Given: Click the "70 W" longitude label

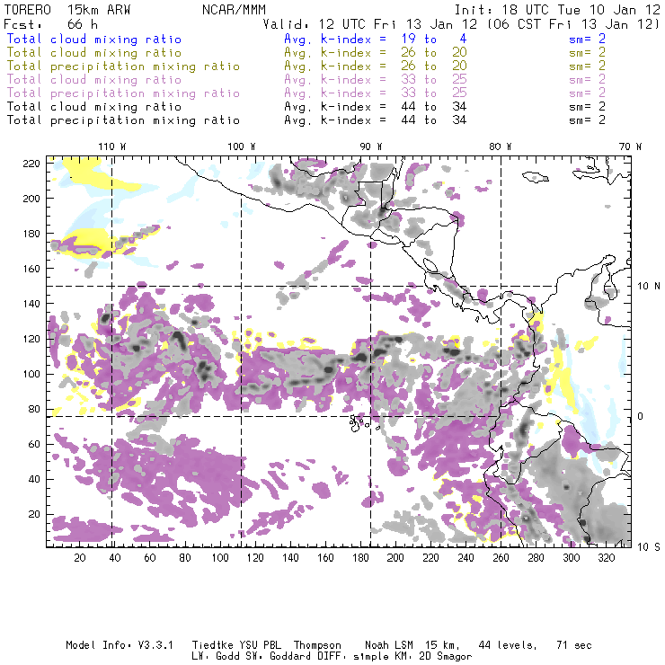Looking at the screenshot, I should coord(630,146).
